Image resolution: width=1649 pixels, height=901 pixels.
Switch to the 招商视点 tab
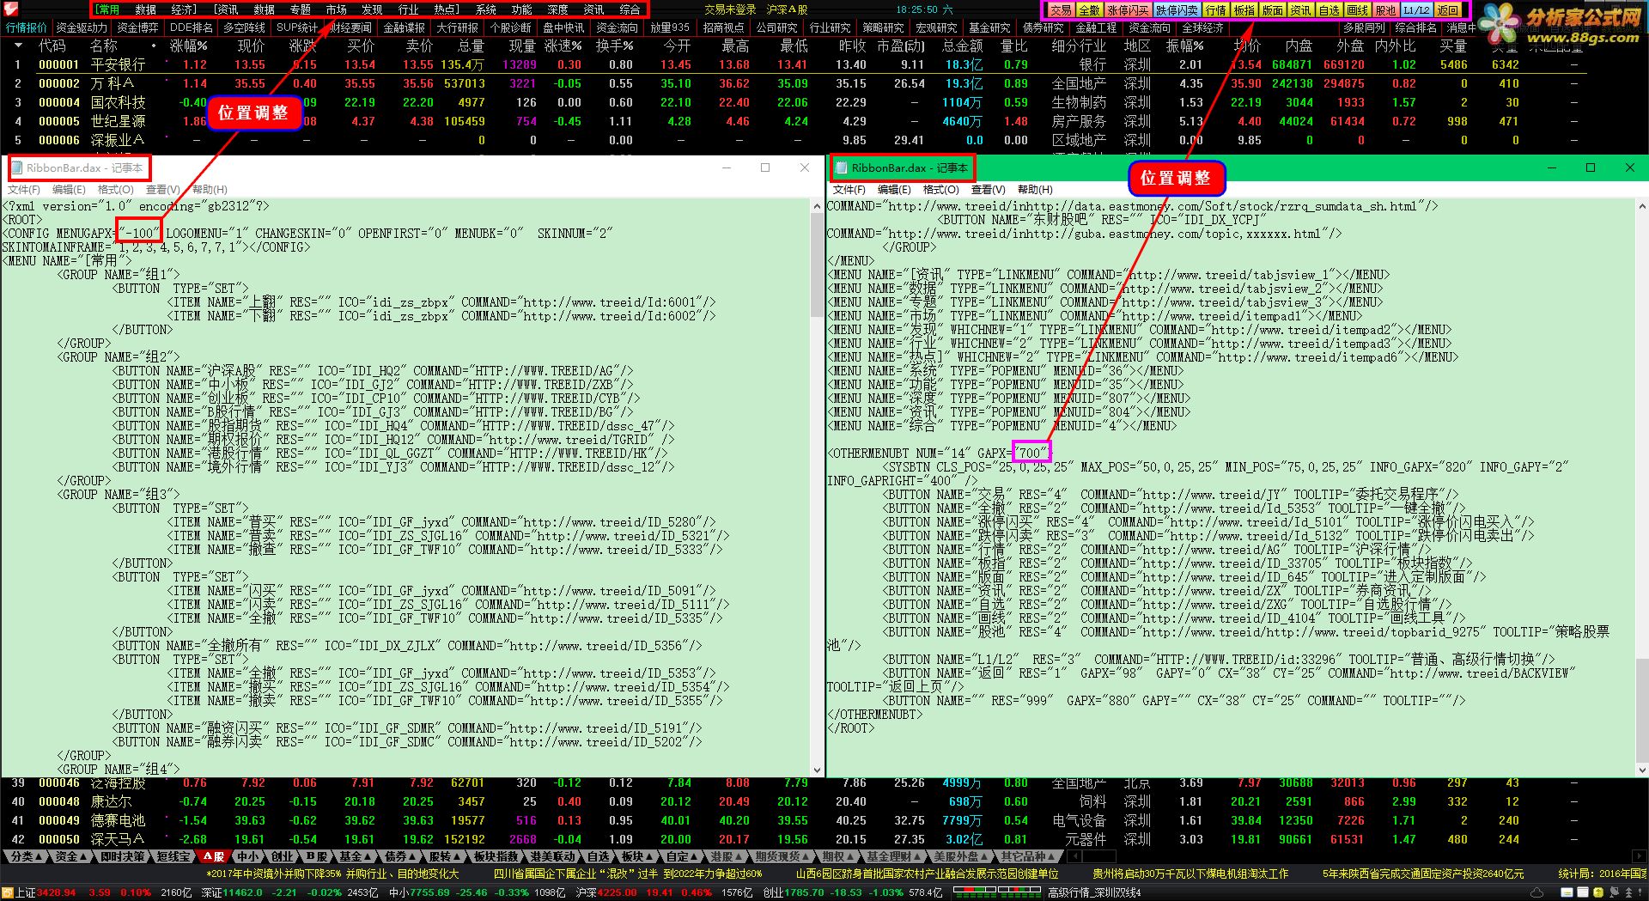[x=723, y=27]
